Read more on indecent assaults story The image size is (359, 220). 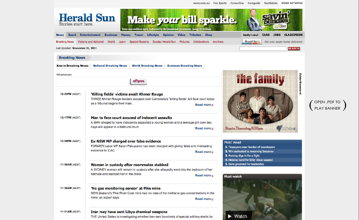(204, 129)
